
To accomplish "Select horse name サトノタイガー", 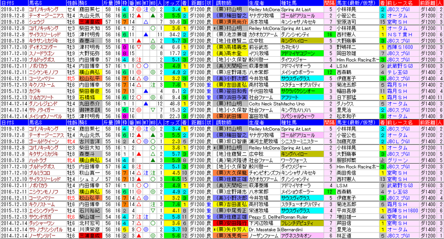I will pos(41,110).
